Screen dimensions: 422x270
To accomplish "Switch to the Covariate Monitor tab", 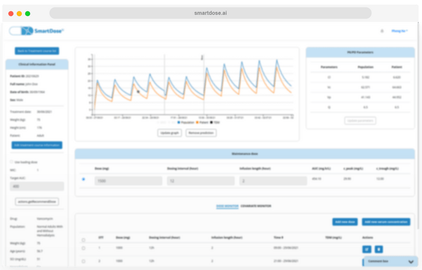I will (256, 206).
